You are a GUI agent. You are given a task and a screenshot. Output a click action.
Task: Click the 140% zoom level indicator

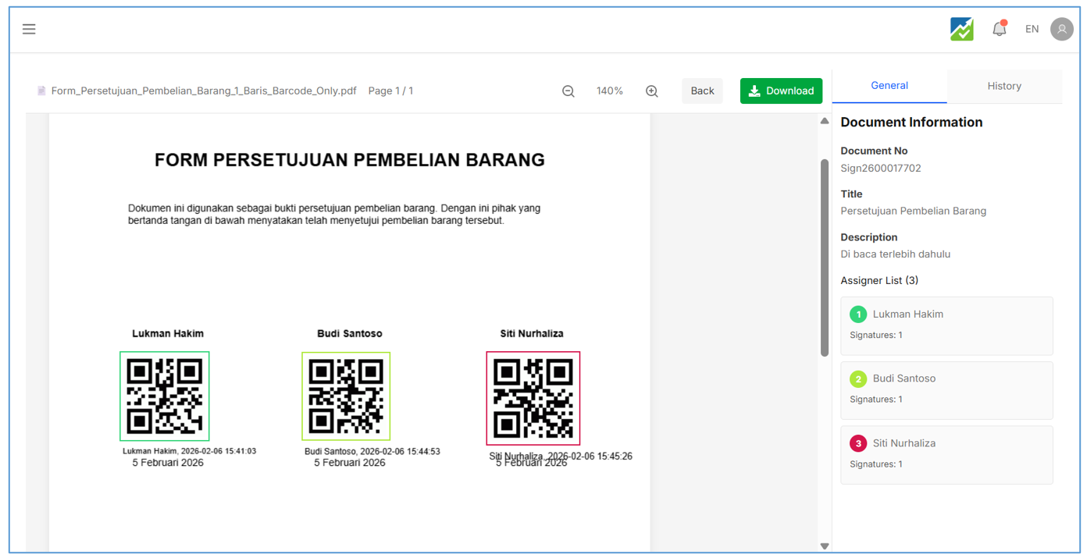[x=609, y=91]
